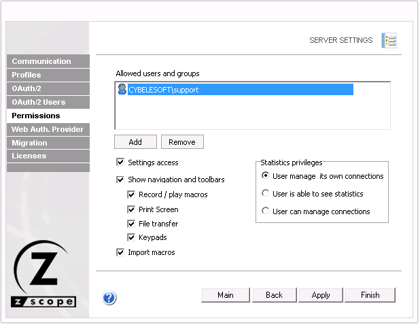Click the server settings icon in header

(388, 40)
